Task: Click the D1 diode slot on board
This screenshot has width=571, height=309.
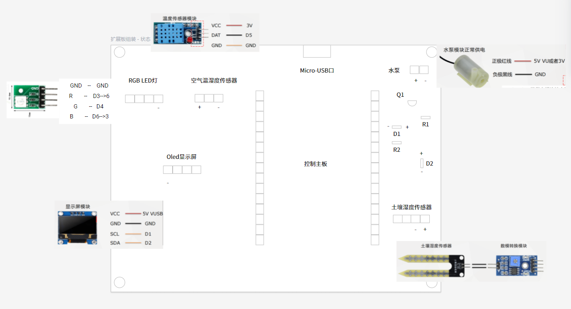Action: click(397, 127)
